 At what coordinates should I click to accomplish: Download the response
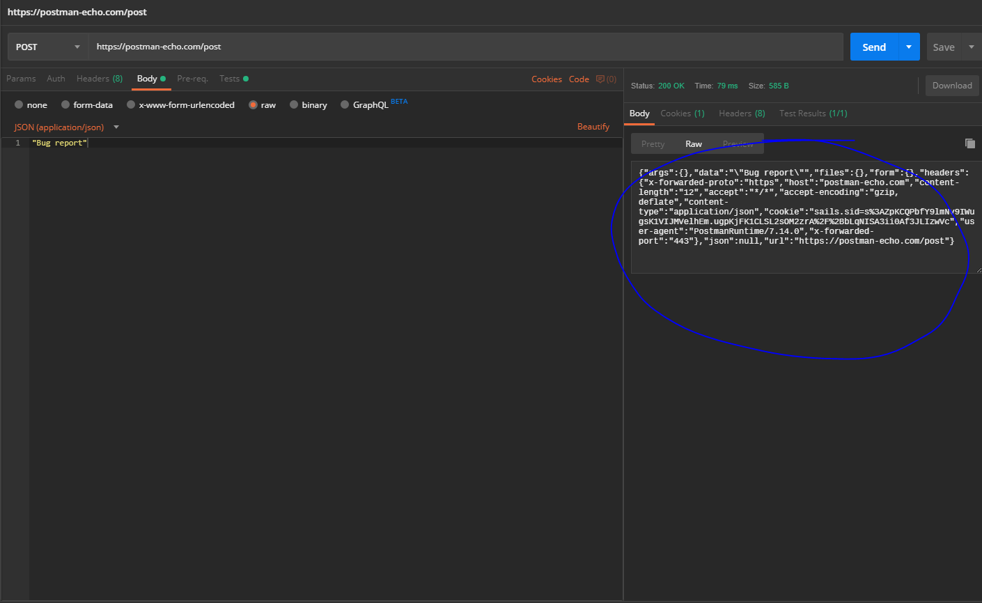[x=952, y=85]
